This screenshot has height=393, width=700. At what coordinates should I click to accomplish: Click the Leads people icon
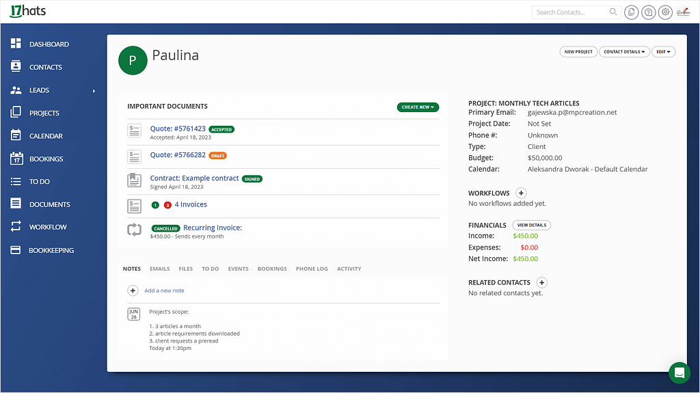[16, 90]
